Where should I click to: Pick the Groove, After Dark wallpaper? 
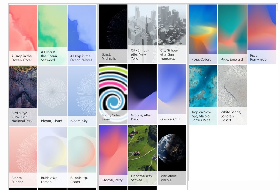(142, 94)
